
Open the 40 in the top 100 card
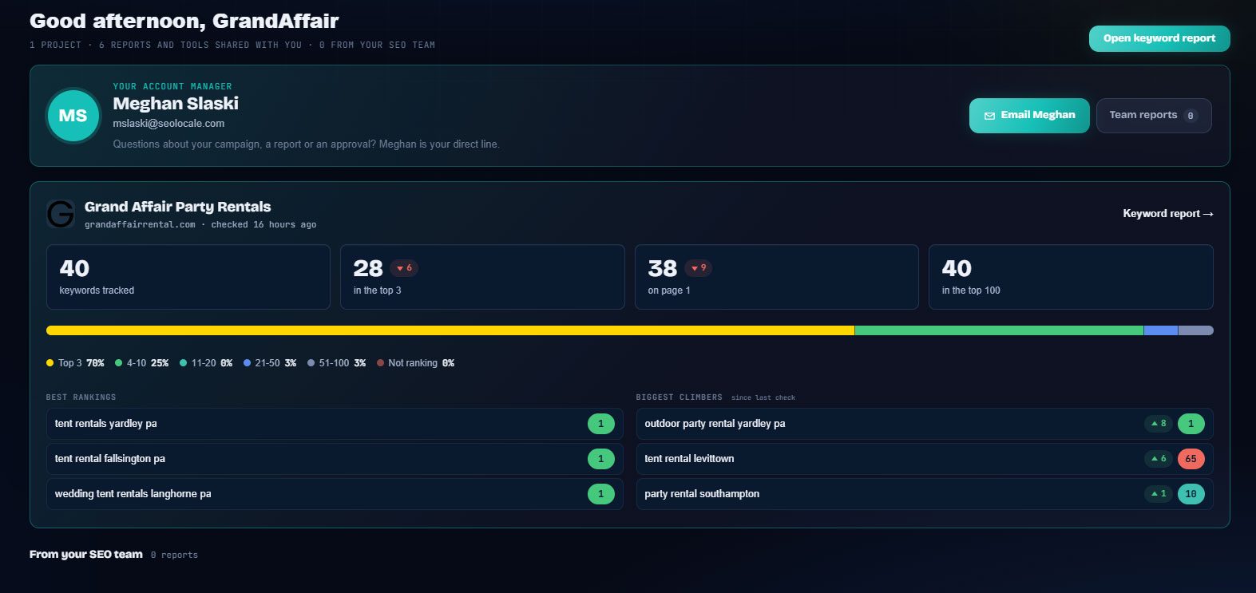coord(1071,277)
